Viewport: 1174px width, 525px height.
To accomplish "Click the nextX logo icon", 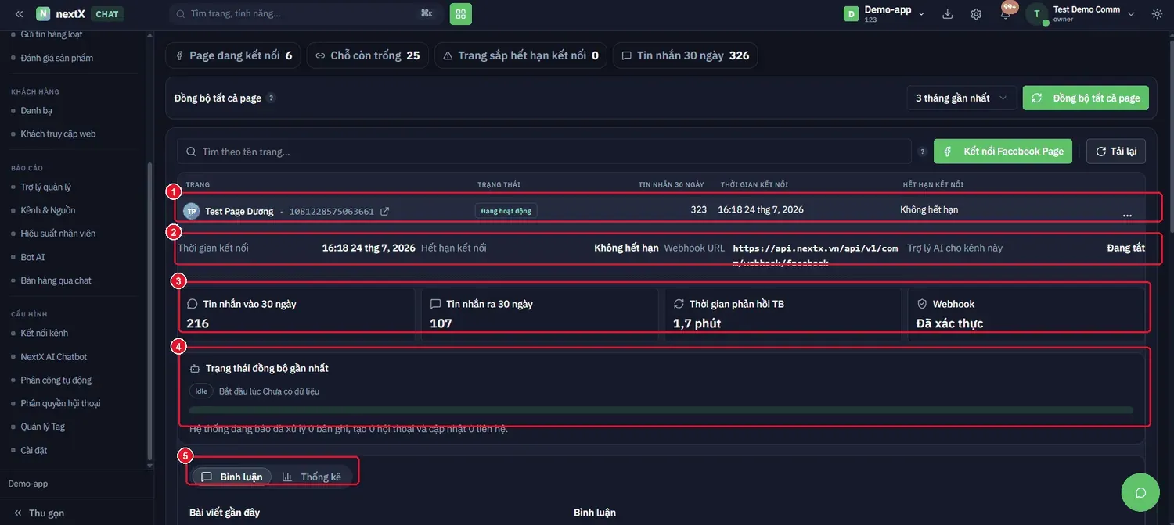I will pos(43,14).
